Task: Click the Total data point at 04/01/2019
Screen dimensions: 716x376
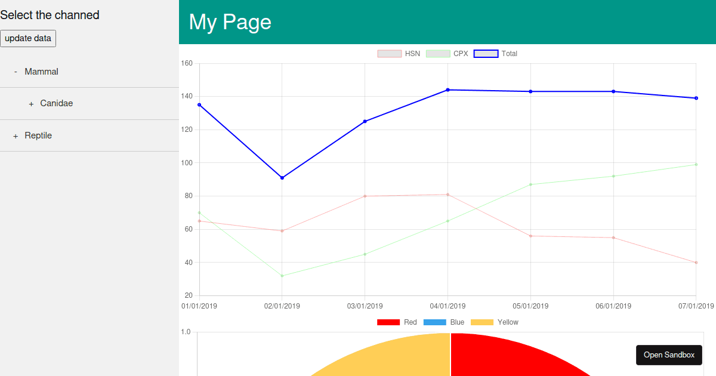Action: [447, 90]
